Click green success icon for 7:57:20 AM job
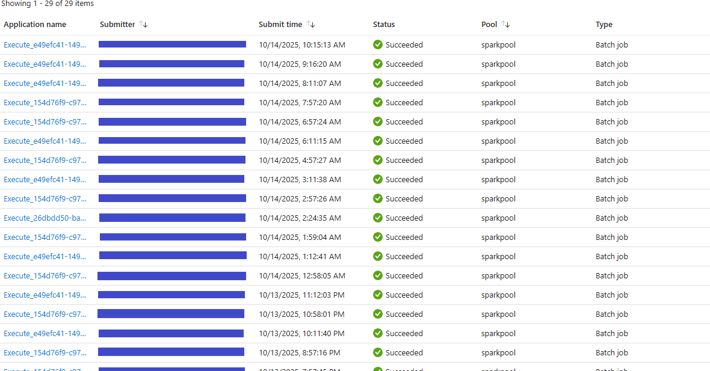This screenshot has height=371, width=710. [378, 102]
